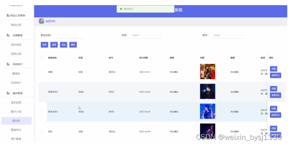The height and width of the screenshot is (145, 288).
Task: Click the 2023-04-01 date cell
Action: (x=145, y=72)
